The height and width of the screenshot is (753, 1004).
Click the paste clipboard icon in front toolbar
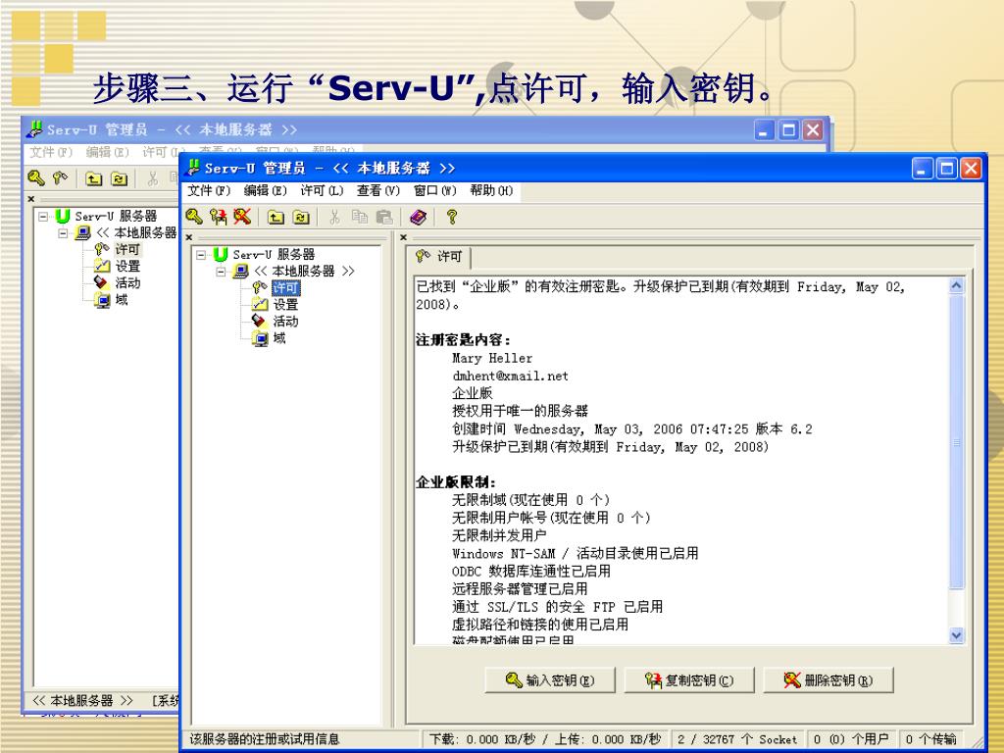pyautogui.click(x=384, y=218)
